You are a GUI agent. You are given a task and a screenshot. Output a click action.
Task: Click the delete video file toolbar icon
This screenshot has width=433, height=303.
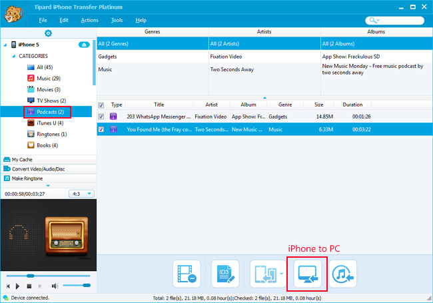point(187,274)
